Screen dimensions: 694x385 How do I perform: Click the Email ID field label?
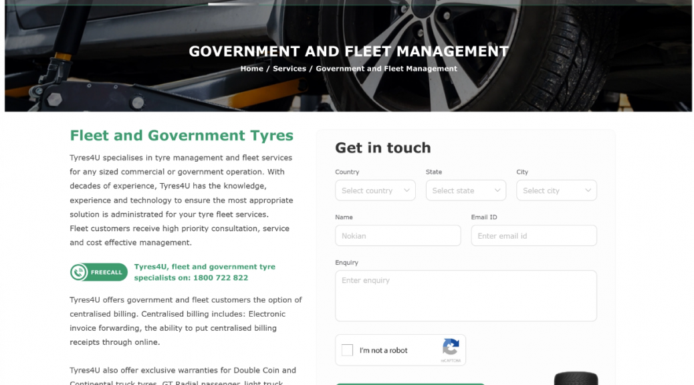tap(484, 217)
